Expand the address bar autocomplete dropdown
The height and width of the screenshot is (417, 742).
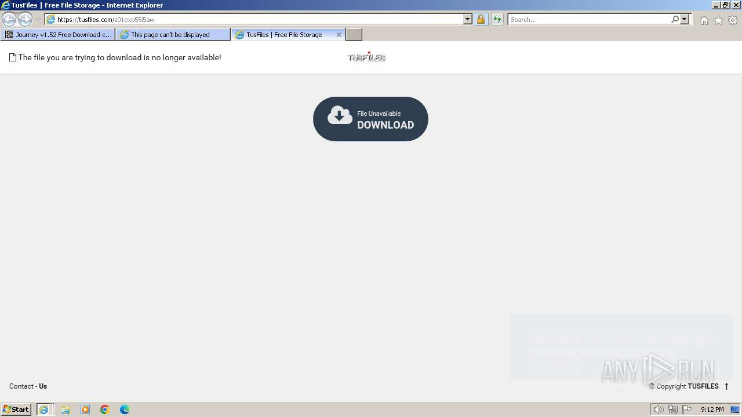pos(468,19)
